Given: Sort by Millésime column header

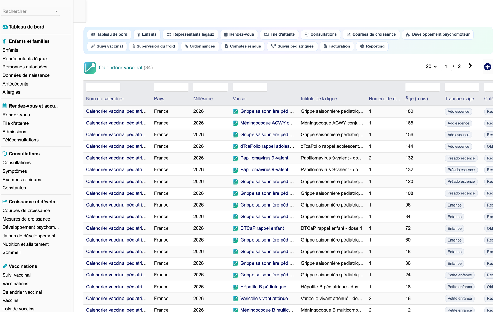Looking at the screenshot, I should [x=203, y=99].
